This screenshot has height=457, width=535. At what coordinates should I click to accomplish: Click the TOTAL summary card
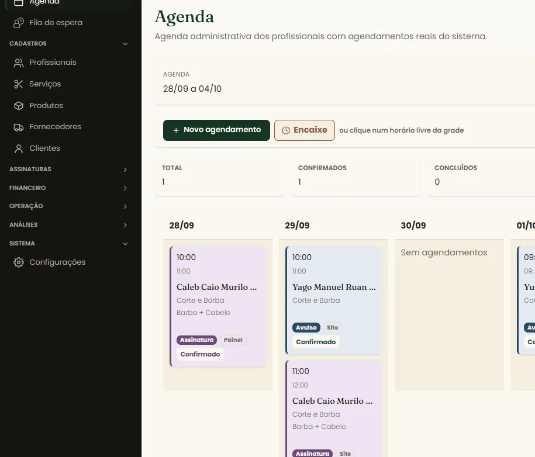(219, 176)
